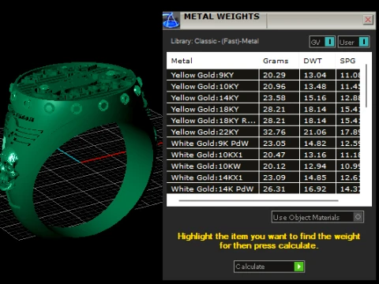
Task: Click the 13.48 DWT cell
Action: 317,86
